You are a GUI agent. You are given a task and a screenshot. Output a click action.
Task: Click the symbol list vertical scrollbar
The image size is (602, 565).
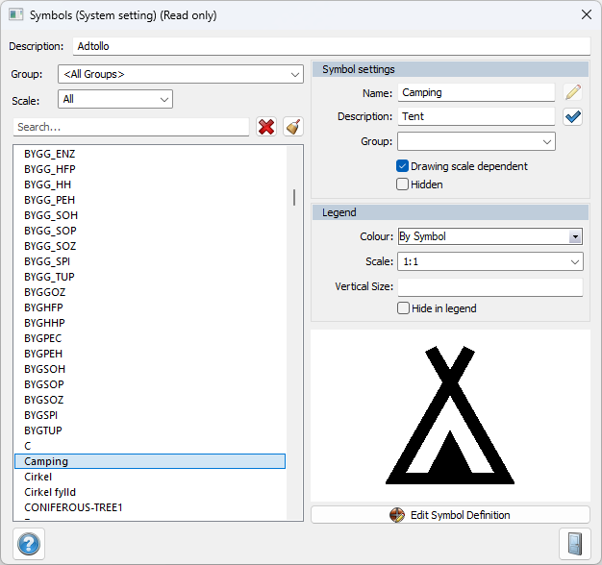coord(294,196)
